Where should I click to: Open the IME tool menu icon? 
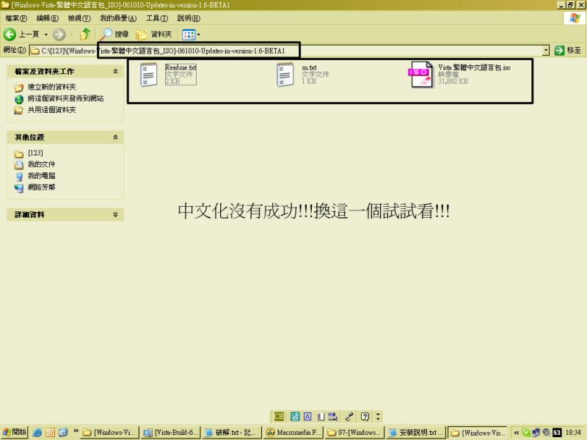coord(333,417)
